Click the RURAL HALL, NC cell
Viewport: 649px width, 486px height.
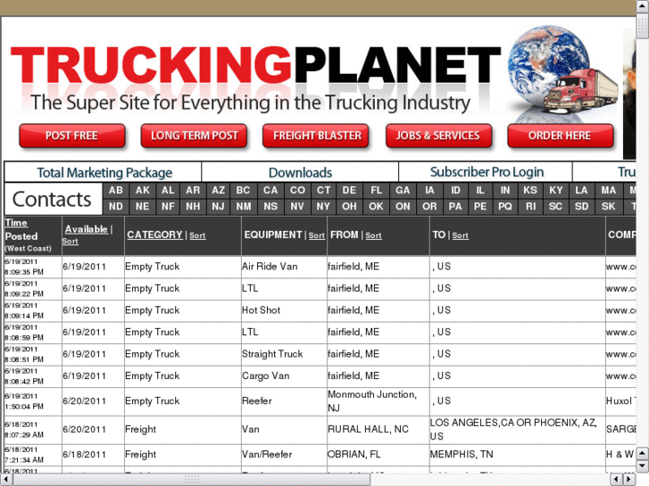(379, 430)
